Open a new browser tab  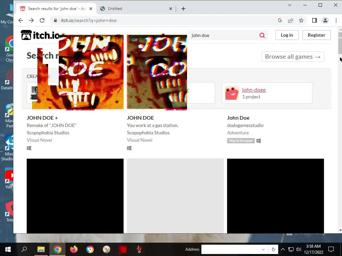tap(183, 9)
